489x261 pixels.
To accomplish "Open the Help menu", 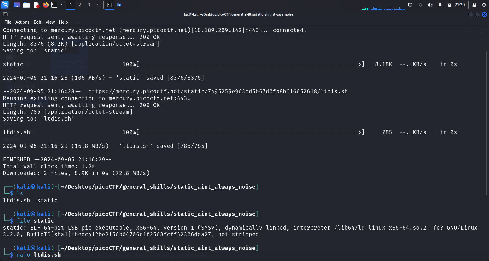I will (63, 22).
